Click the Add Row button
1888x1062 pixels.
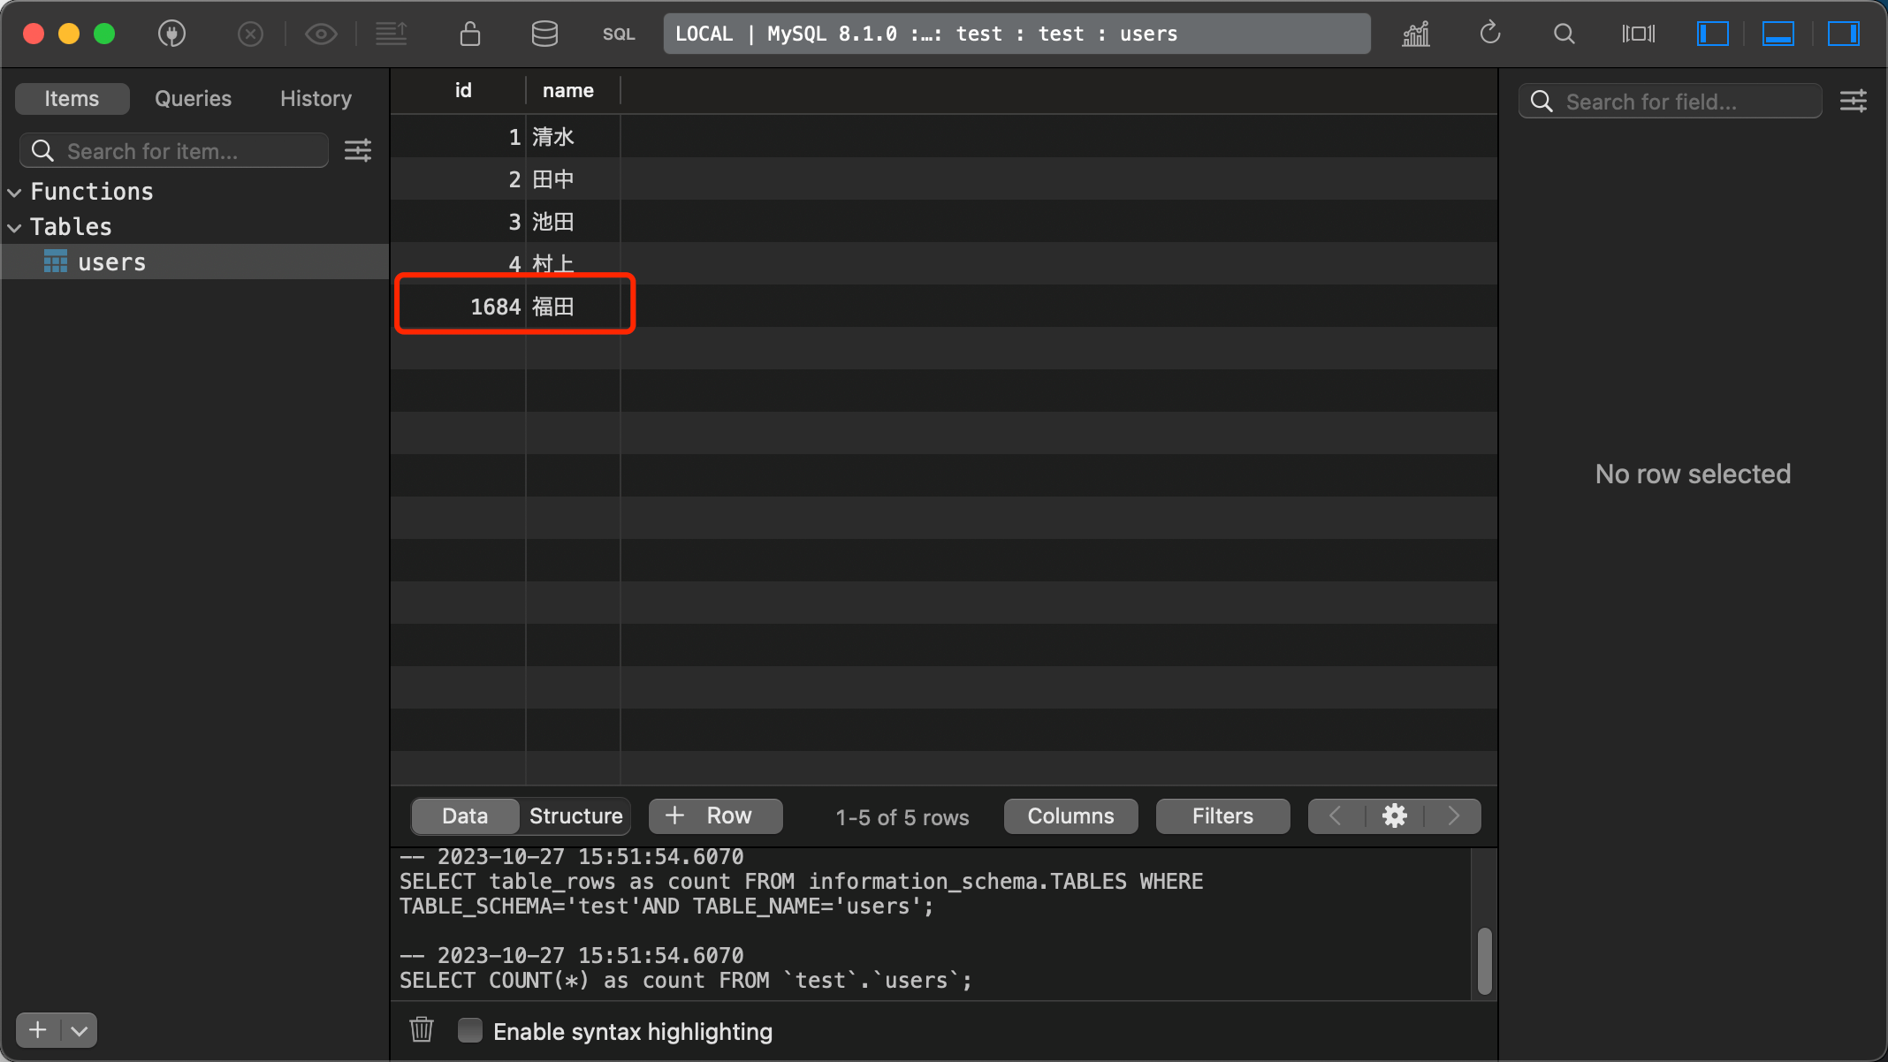(714, 815)
